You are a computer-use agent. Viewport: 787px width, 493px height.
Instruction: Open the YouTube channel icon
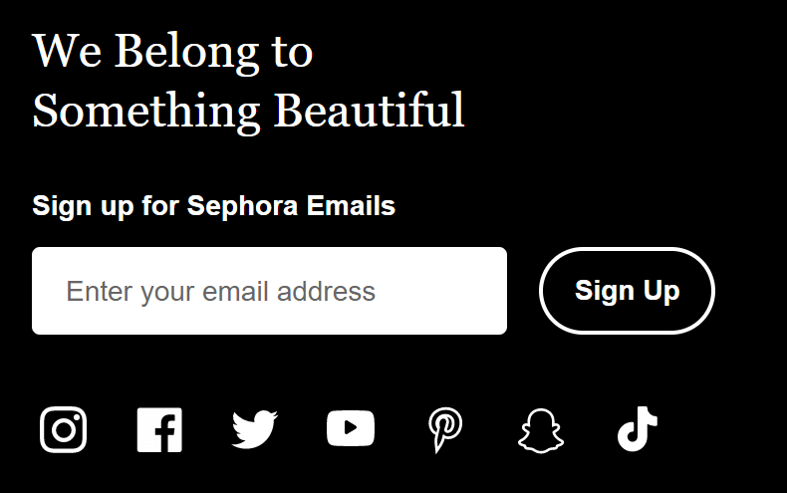351,428
